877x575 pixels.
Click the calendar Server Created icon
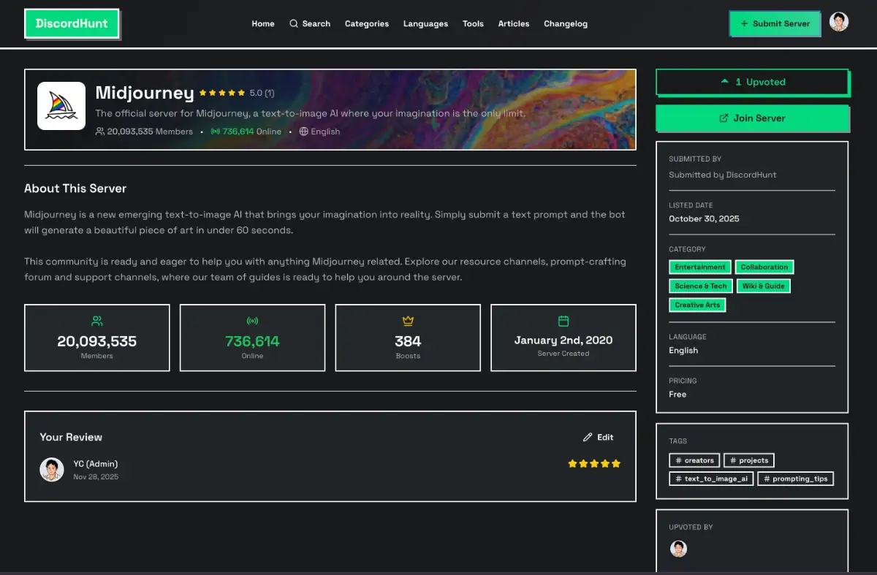pos(563,321)
